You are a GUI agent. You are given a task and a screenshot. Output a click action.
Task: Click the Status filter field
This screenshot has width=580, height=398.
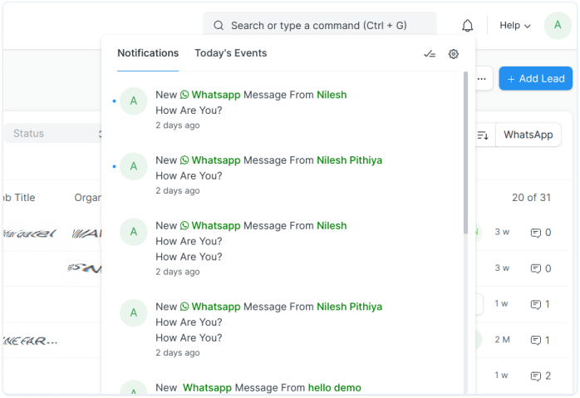(x=52, y=134)
